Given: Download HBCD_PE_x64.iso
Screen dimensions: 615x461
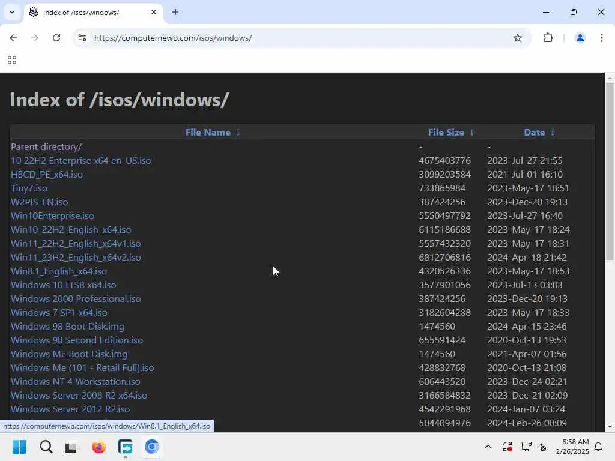Looking at the screenshot, I should (47, 175).
